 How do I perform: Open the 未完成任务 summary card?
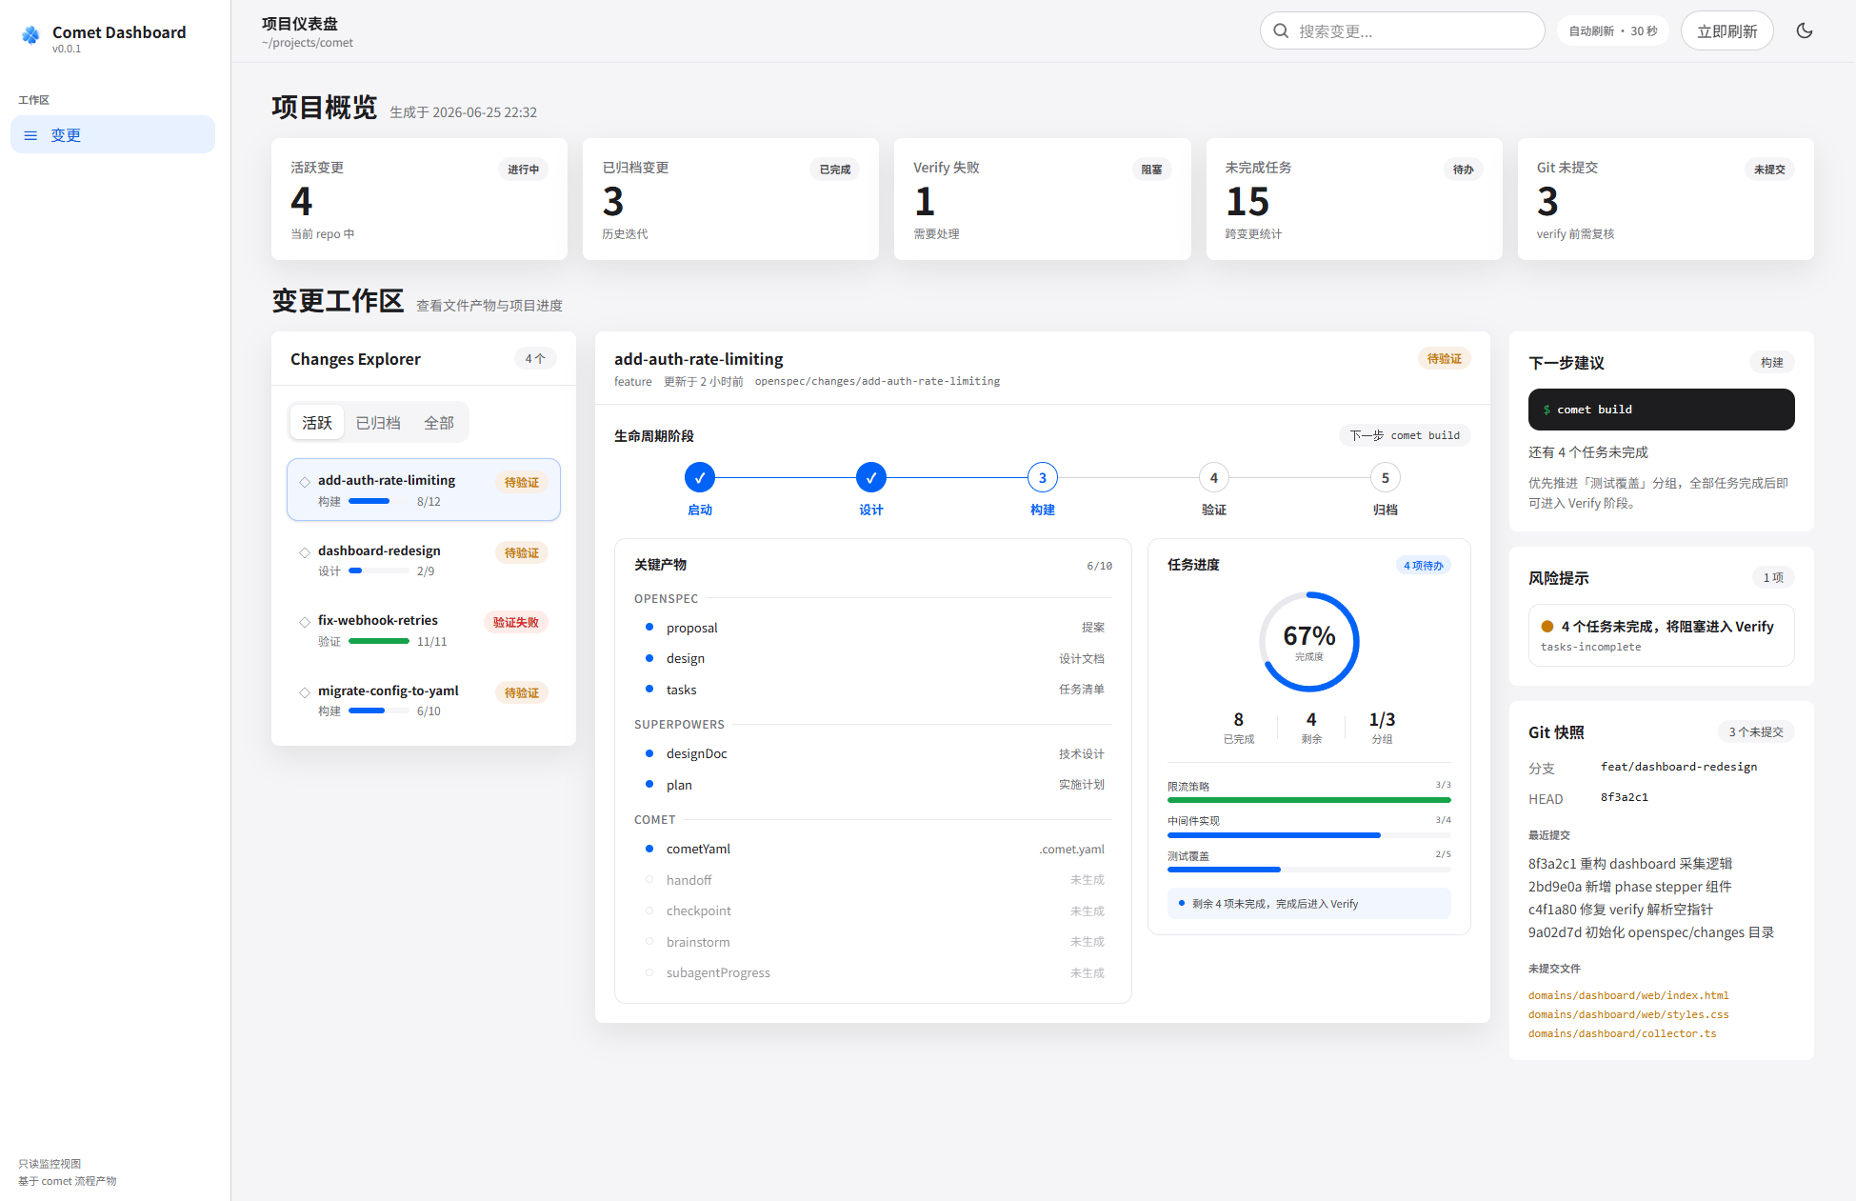point(1354,199)
